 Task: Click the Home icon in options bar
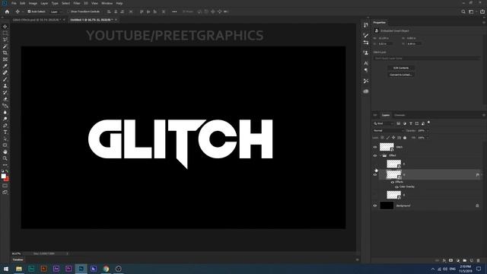7,11
